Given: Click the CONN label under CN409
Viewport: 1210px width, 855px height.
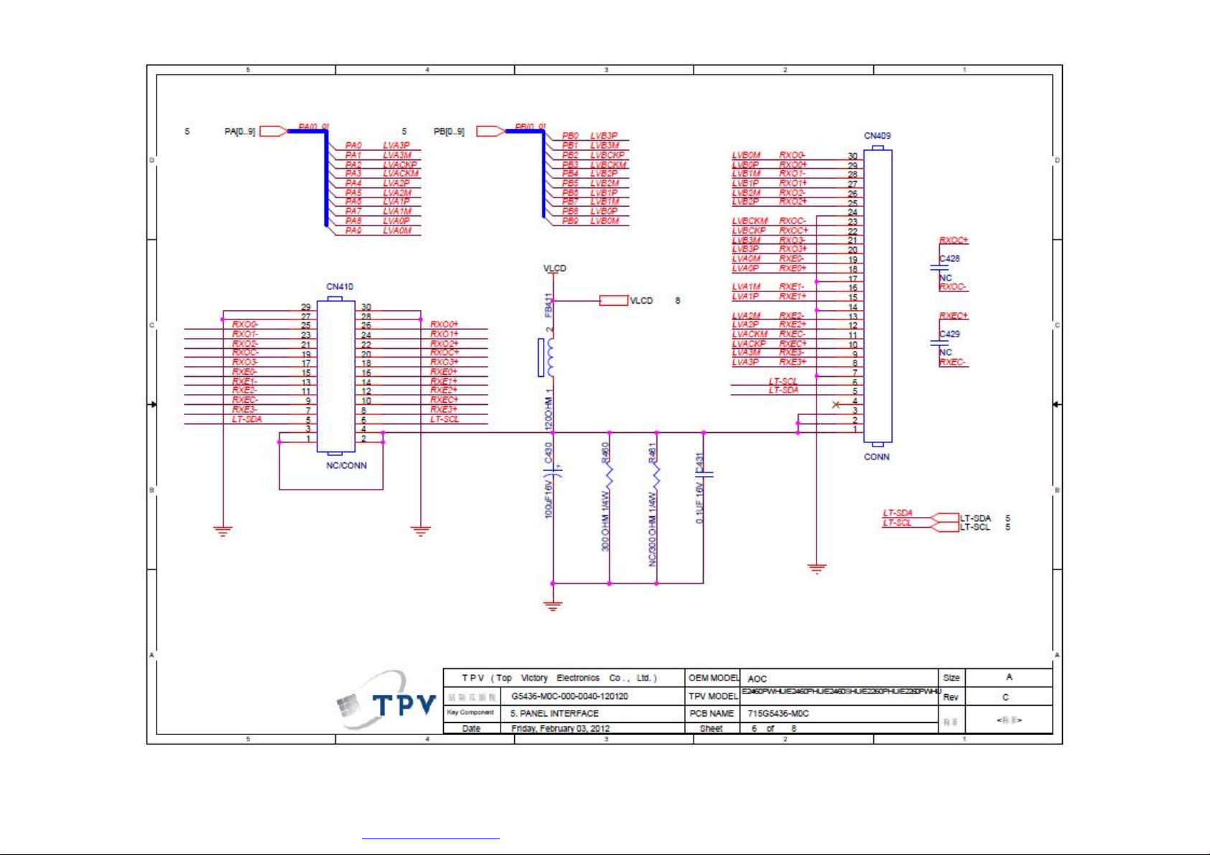Looking at the screenshot, I should coord(877,457).
